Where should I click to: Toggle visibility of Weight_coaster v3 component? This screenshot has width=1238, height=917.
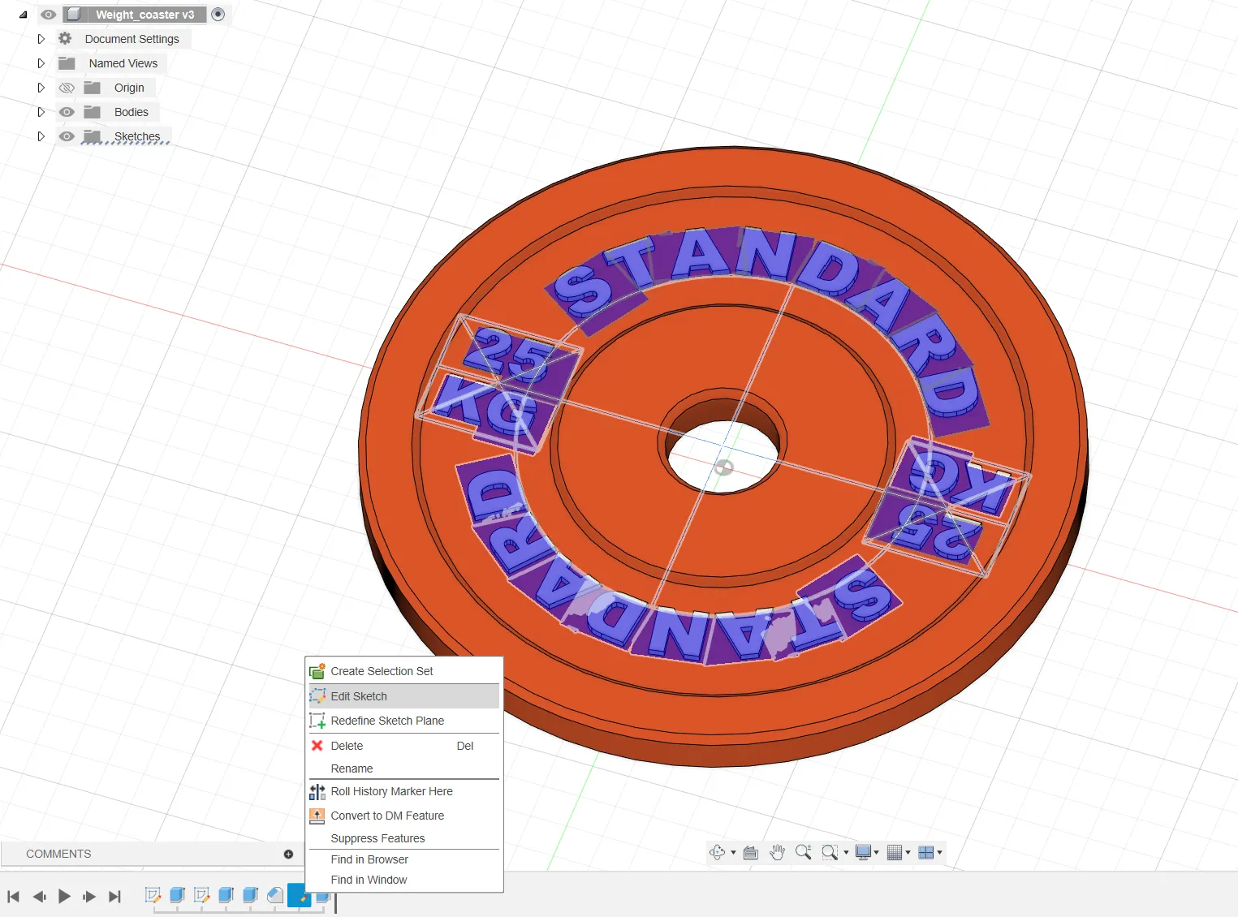(x=49, y=15)
